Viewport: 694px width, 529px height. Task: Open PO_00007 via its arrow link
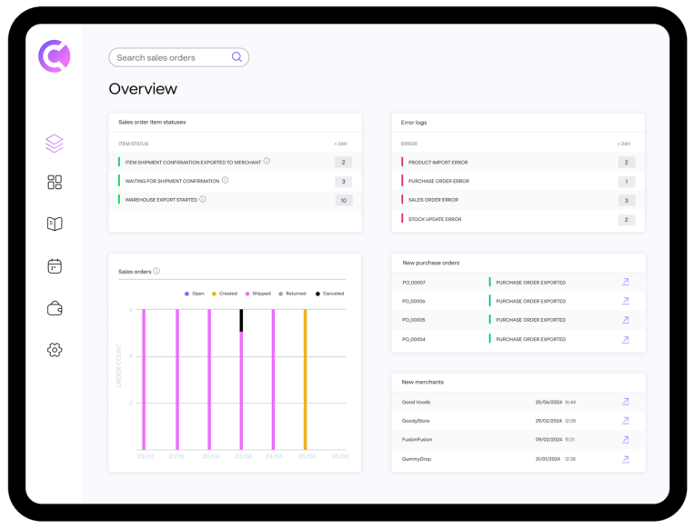626,282
